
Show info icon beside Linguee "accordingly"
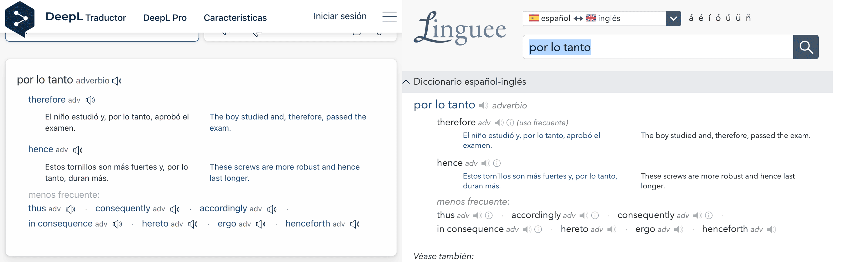click(595, 216)
